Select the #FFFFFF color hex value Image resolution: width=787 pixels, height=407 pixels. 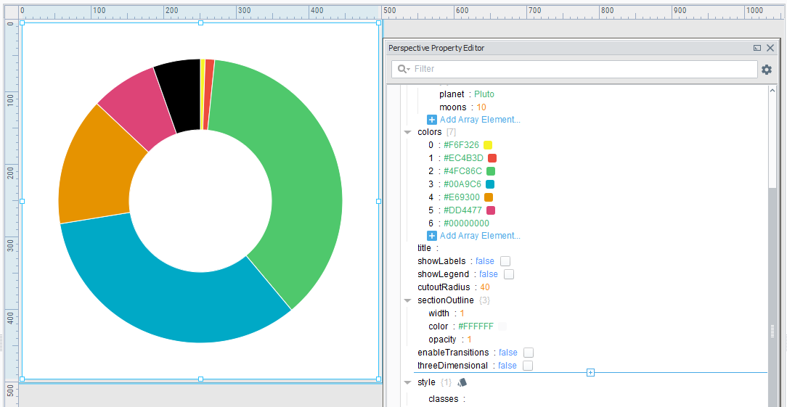(x=476, y=326)
